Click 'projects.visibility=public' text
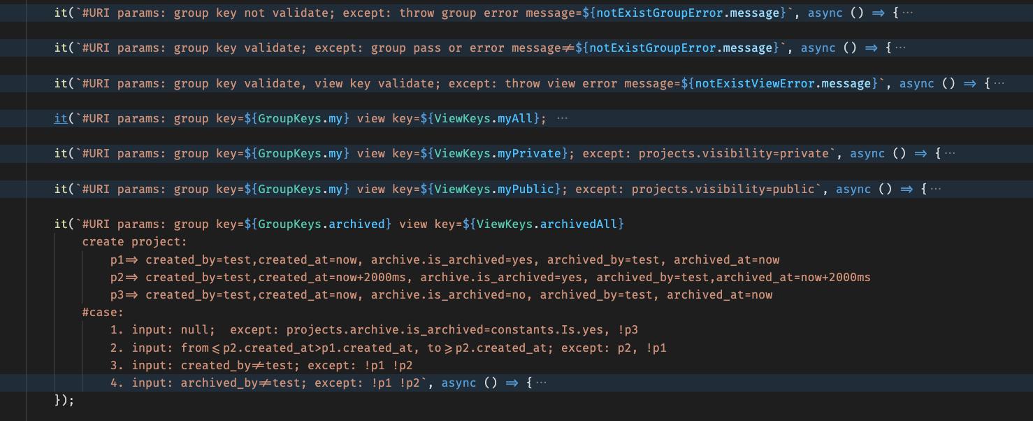This screenshot has width=1033, height=421. pyautogui.click(x=723, y=189)
